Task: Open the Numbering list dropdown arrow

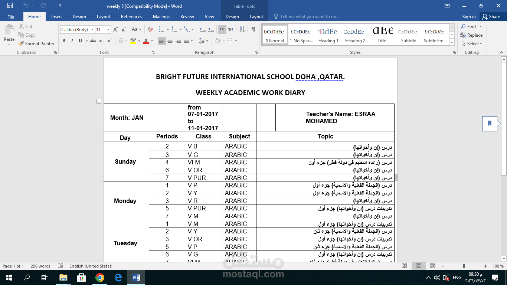Action: tap(181, 30)
